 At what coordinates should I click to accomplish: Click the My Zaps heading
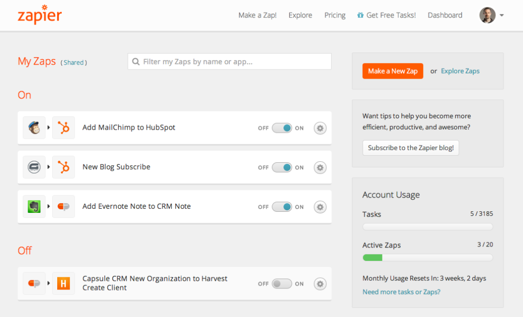[37, 61]
